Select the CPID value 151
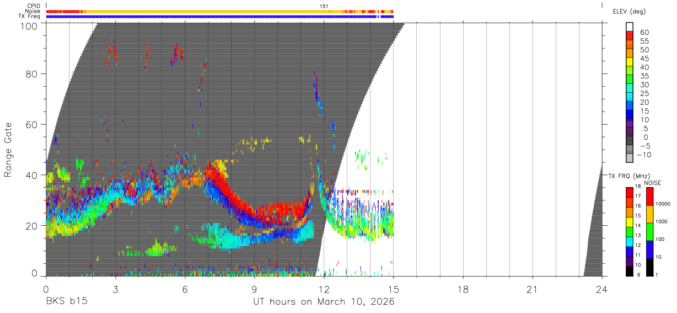 pyautogui.click(x=324, y=6)
